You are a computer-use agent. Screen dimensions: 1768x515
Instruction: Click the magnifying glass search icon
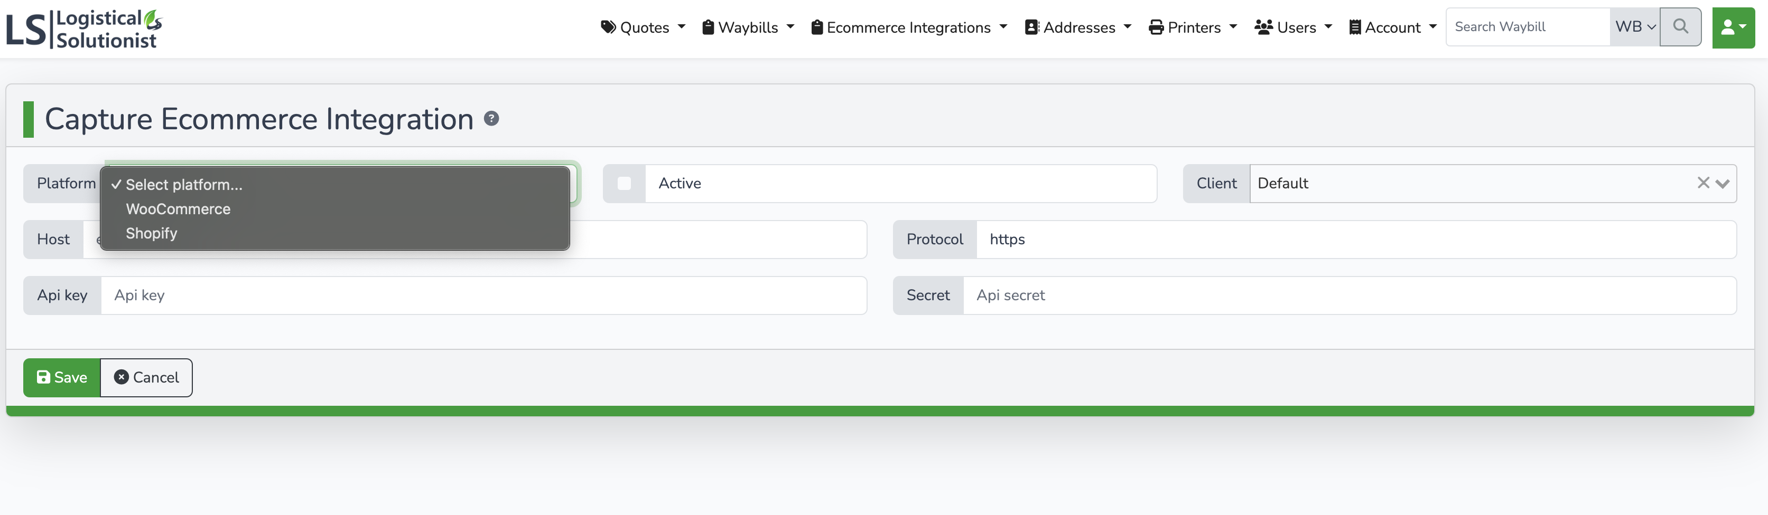(1680, 27)
